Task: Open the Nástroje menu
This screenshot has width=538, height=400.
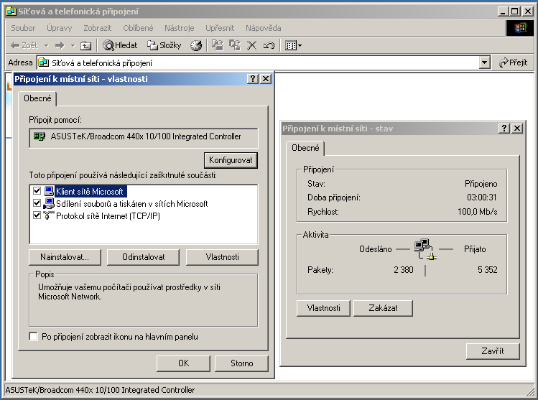Action: 179,28
